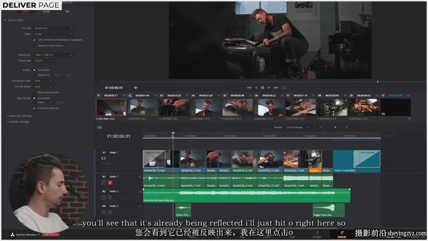Viewport: 428px width, 241px height.
Task: Select the opening Cross Dissolve transition
Action: 154,159
